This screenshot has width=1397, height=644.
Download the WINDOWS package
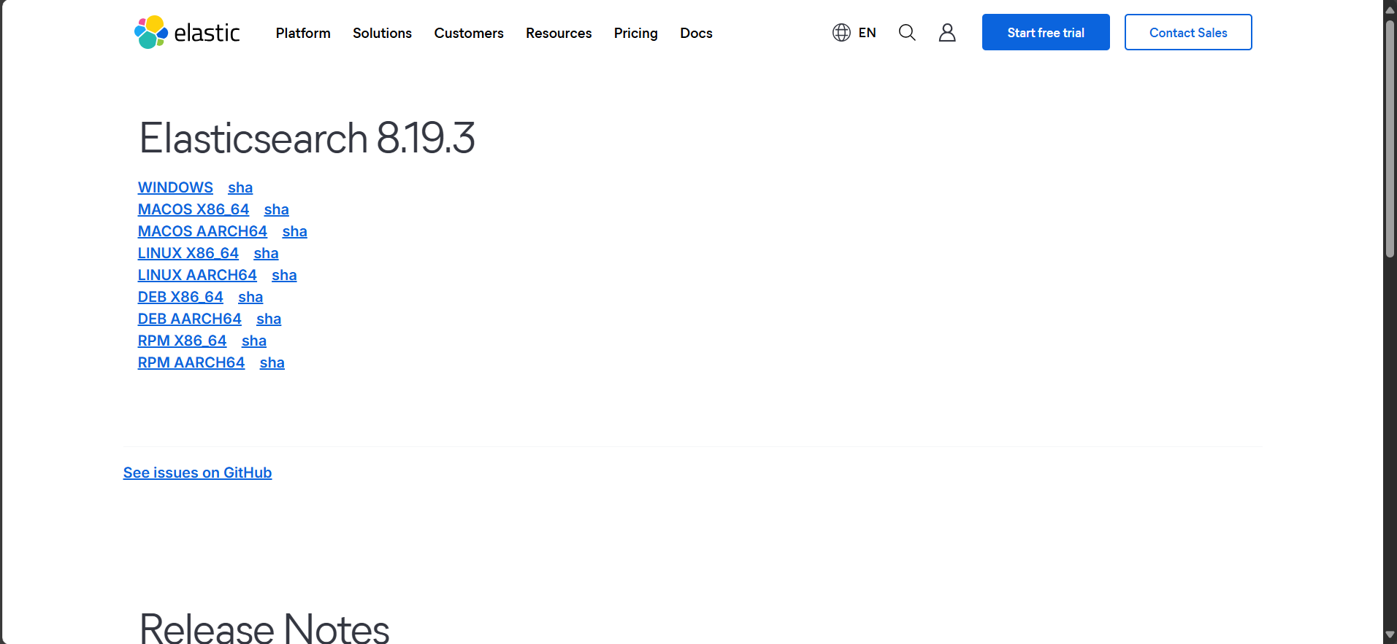pyautogui.click(x=175, y=187)
